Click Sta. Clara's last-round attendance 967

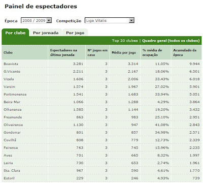click(80, 171)
